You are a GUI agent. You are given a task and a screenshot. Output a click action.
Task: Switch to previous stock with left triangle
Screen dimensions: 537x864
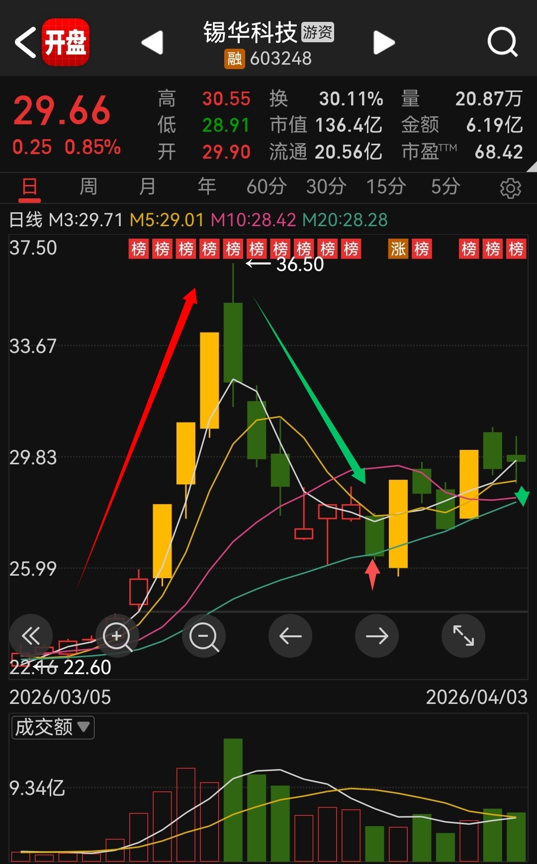point(152,42)
